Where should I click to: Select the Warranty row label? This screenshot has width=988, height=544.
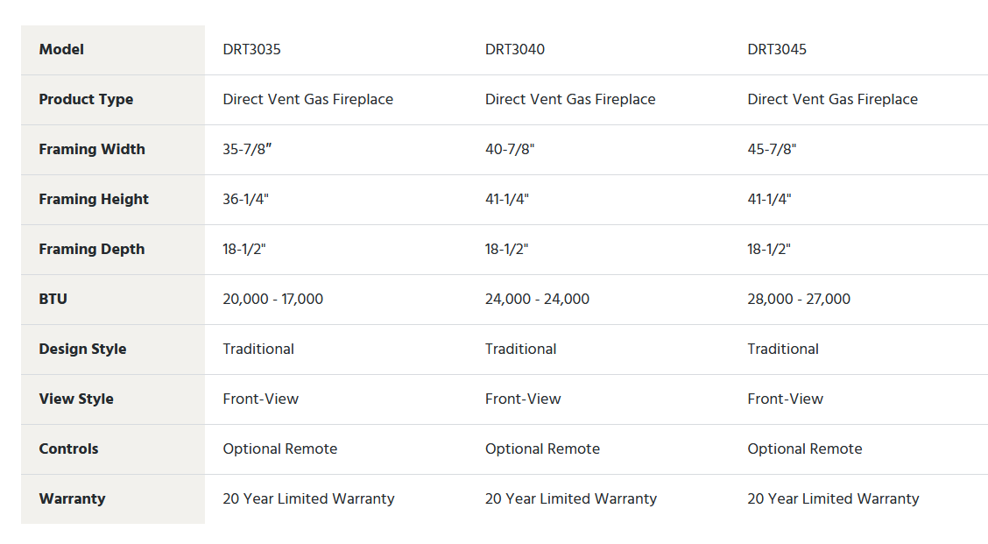tap(72, 498)
